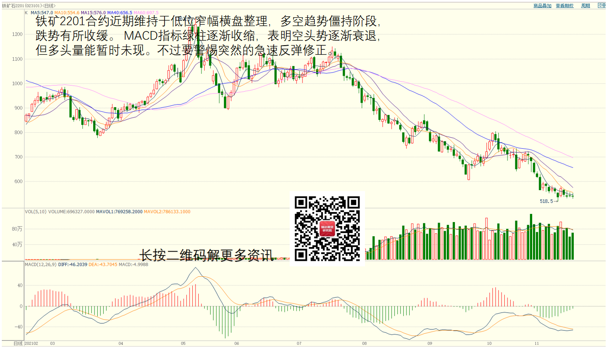The height and width of the screenshot is (347, 608).
Task: Click the K label beside moving averages
Action: [x=26, y=13]
